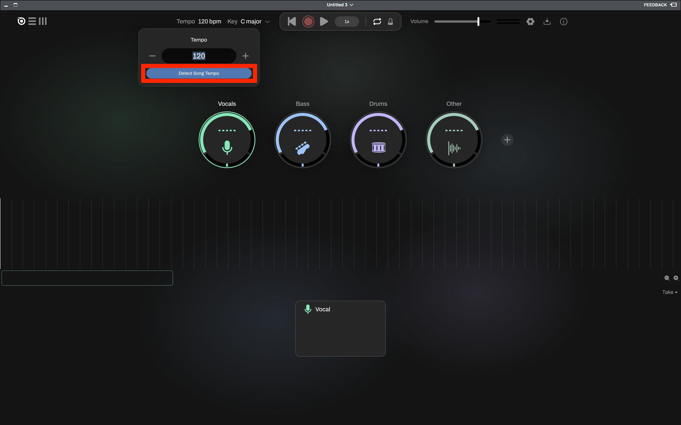Viewport: 681px width, 425px height.
Task: Click the export download icon
Action: pos(547,22)
